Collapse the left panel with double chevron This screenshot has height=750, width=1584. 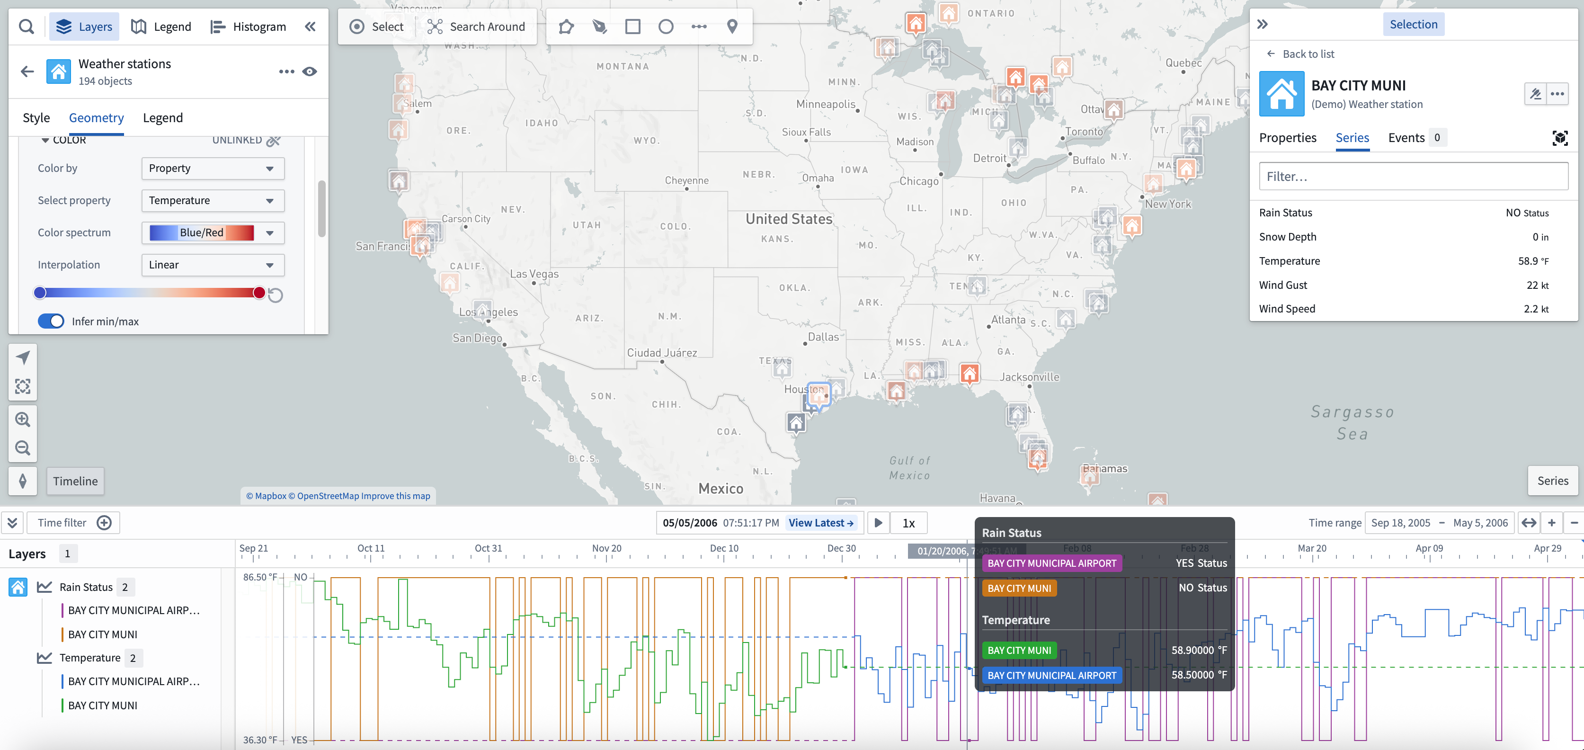tap(311, 27)
